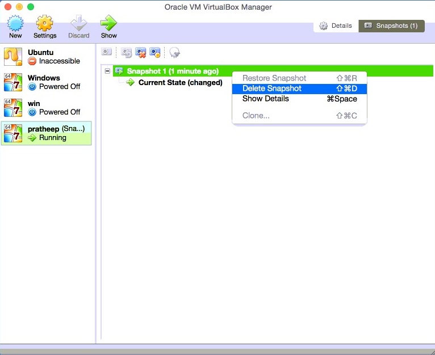435x355 pixels.
Task: Select the Windows virtual machine name
Action: point(44,78)
